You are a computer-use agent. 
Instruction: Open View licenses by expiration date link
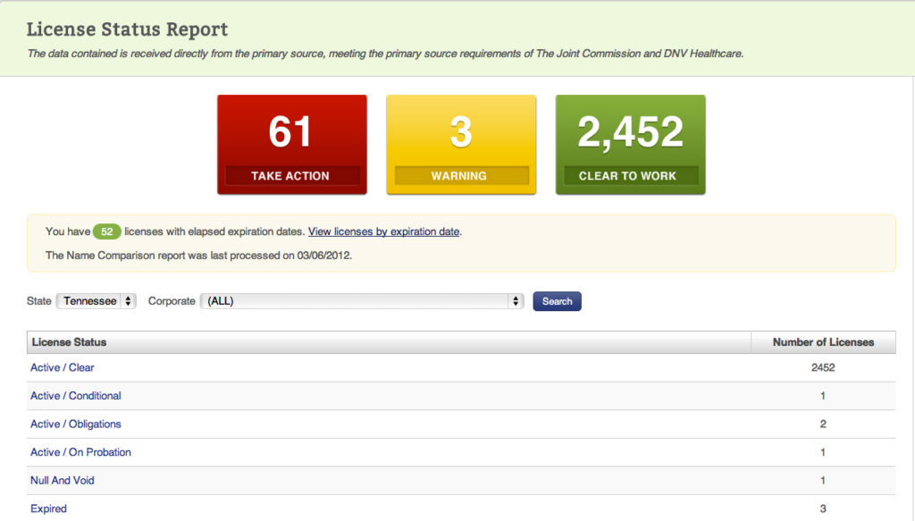click(382, 231)
